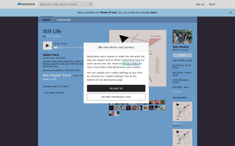The image size is (235, 146).
Task: Click the black supporter avatar starting second row
Action: point(111,108)
